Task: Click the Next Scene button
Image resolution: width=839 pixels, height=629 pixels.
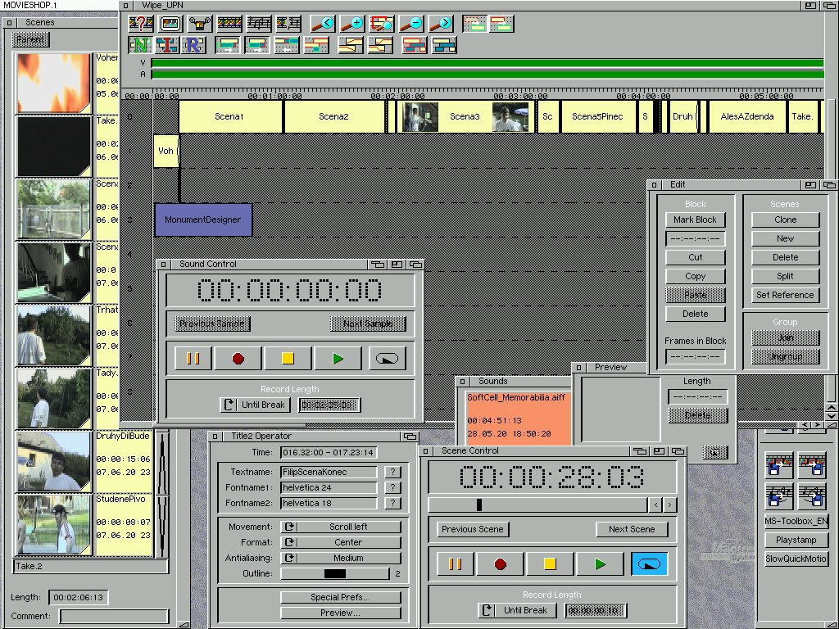Action: 631,529
